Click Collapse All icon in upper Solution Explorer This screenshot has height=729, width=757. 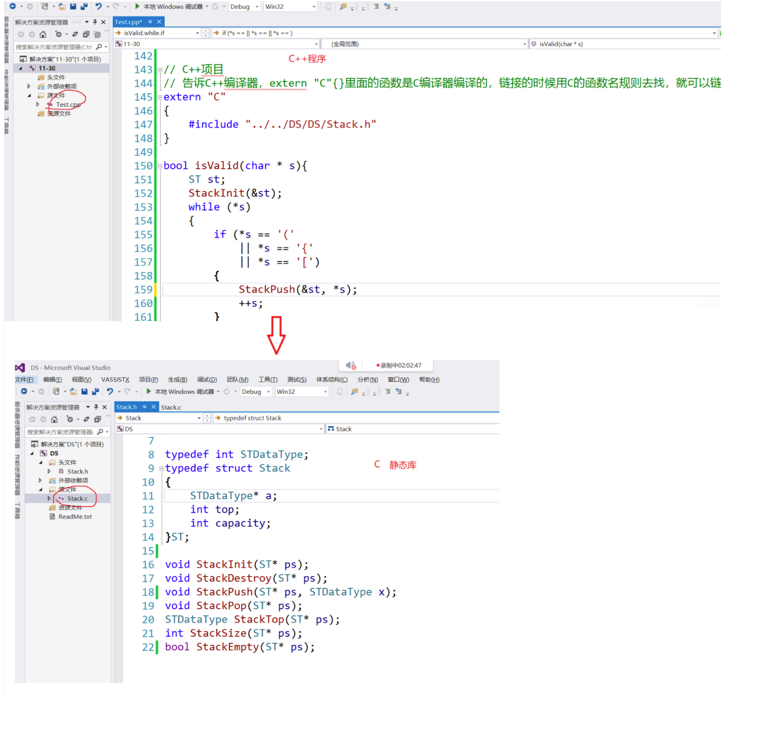click(86, 34)
